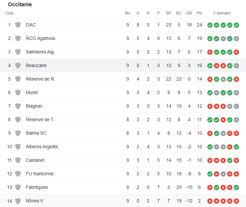The image size is (246, 207).
Task: Click RCO Agathois's latest draw icon
Action: point(236,39)
